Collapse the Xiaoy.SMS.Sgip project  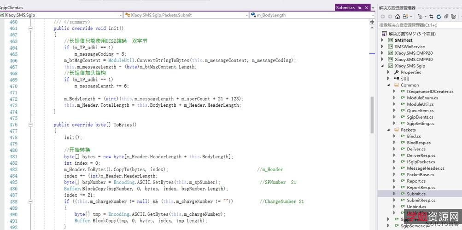tap(383, 66)
